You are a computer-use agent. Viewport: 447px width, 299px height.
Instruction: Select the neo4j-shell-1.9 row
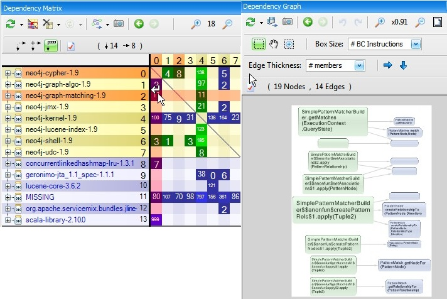[75, 141]
